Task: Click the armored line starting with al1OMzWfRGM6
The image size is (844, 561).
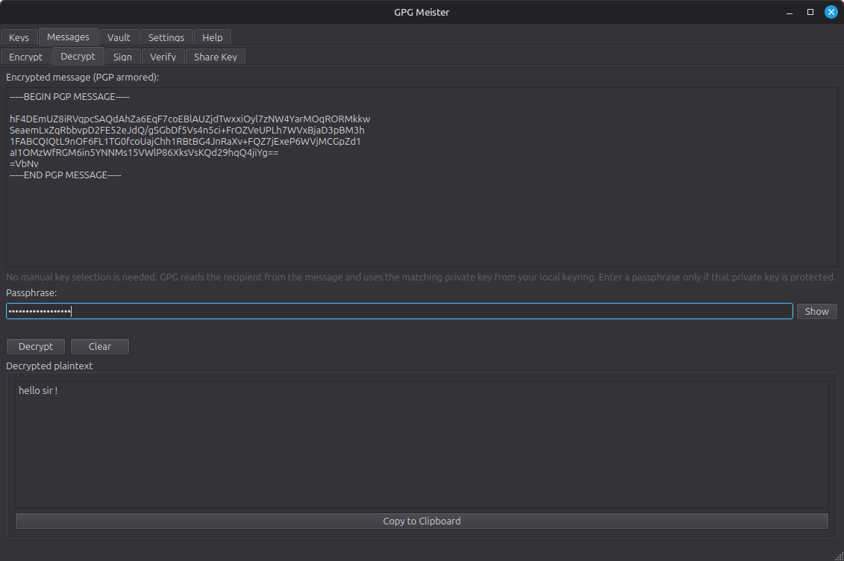Action: pyautogui.click(x=144, y=153)
